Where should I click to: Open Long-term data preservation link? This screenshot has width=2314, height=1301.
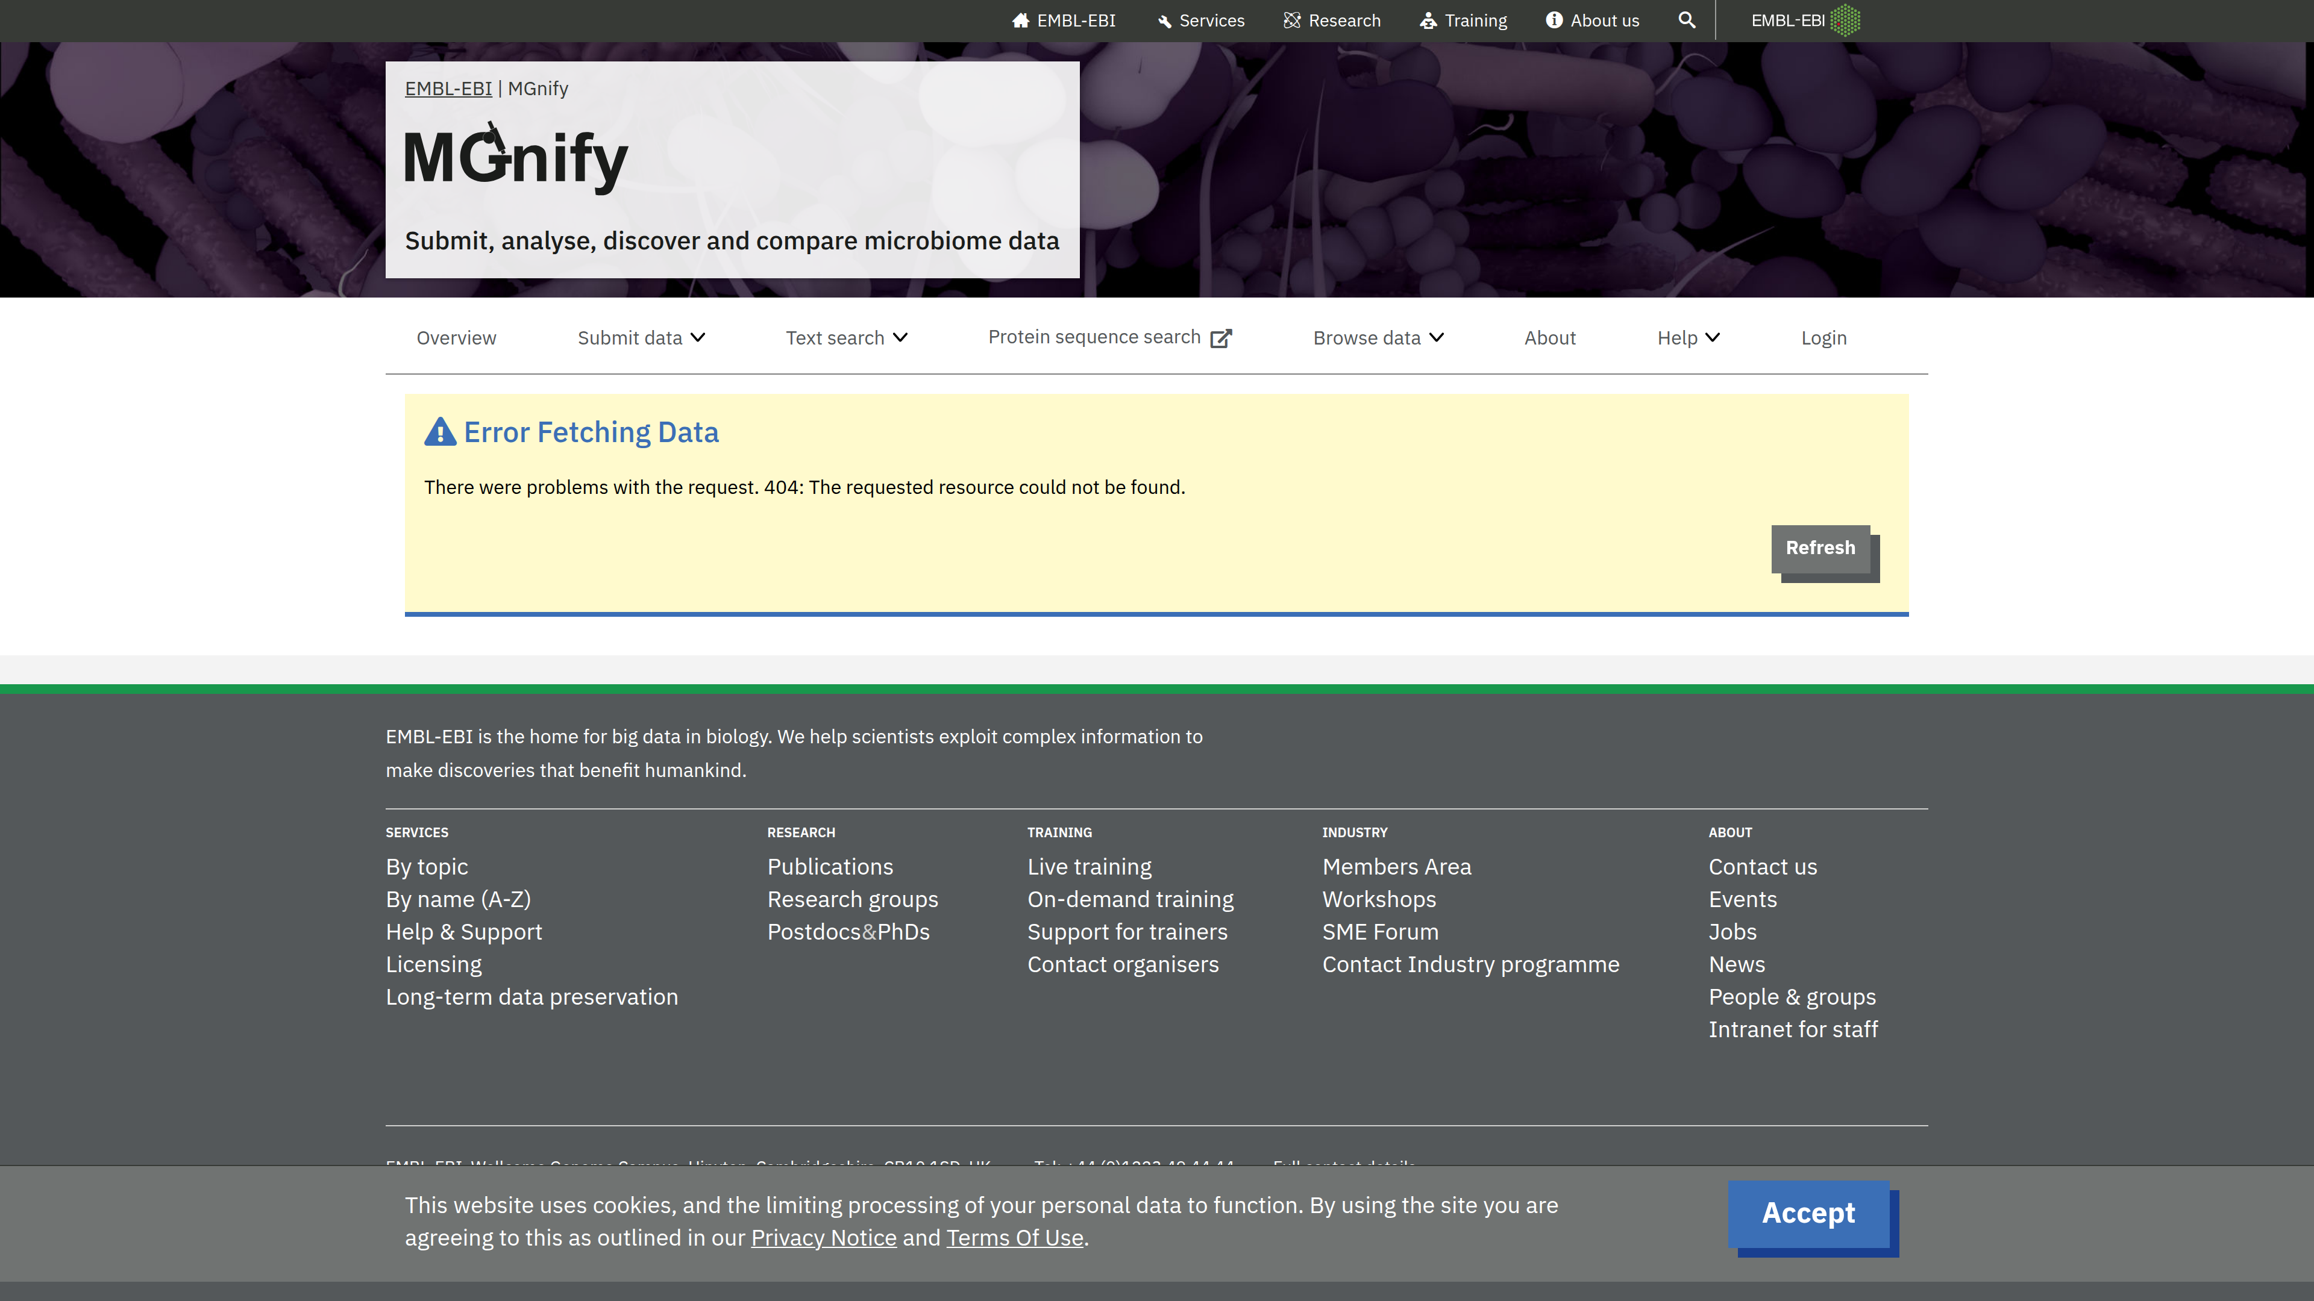click(x=531, y=997)
